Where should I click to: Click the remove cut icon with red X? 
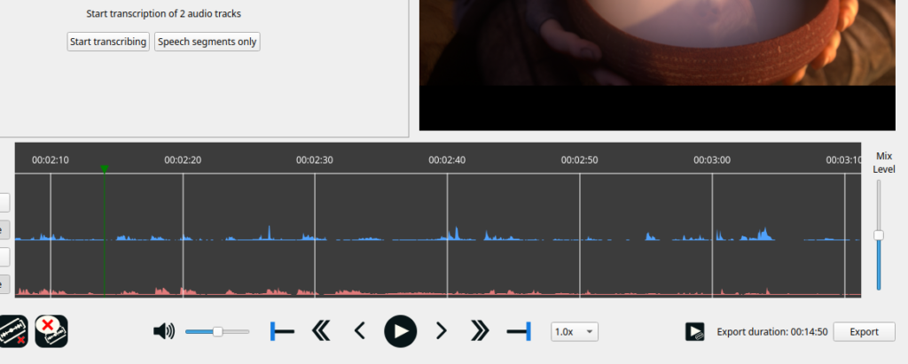[x=52, y=331]
